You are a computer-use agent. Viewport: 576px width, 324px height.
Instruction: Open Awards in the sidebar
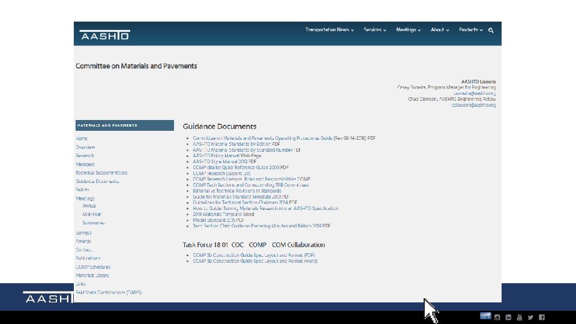click(x=83, y=241)
